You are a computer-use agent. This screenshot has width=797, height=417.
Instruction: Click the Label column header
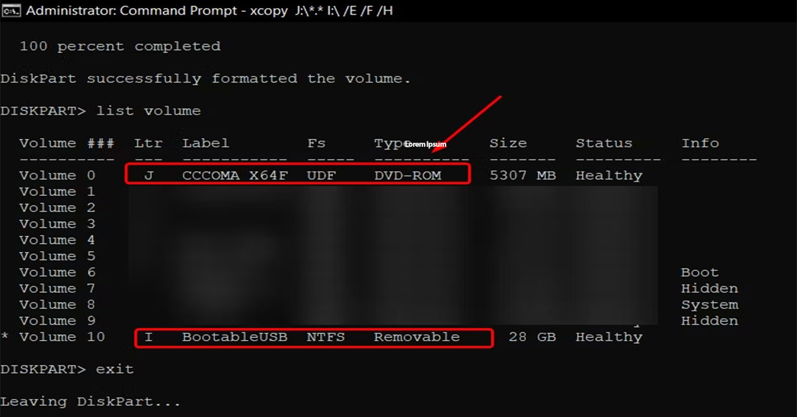click(206, 143)
